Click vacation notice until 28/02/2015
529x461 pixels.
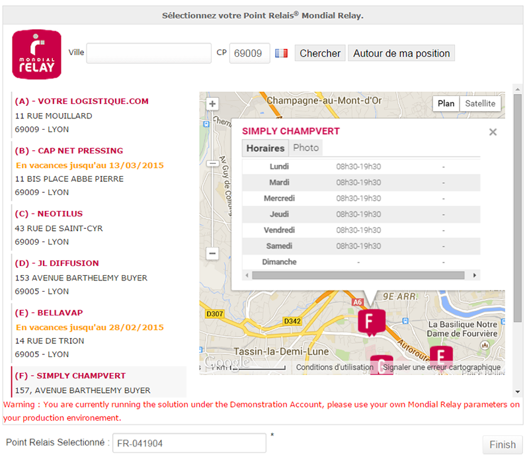[90, 327]
